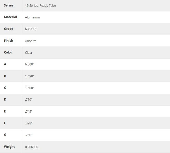Click the 6.000" dimension A value
The width and height of the screenshot is (170, 153).
(x=30, y=64)
